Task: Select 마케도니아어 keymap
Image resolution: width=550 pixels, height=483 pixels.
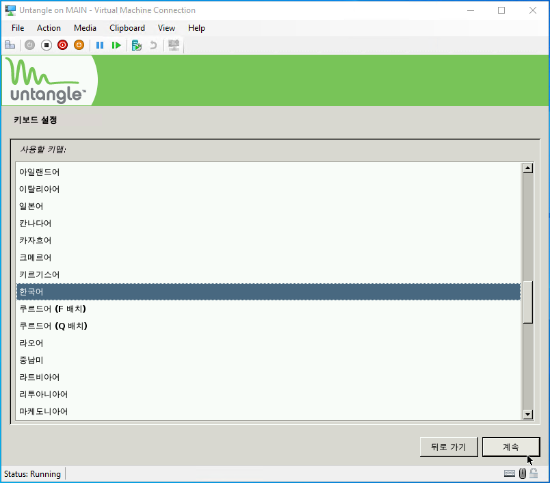Action: 268,411
